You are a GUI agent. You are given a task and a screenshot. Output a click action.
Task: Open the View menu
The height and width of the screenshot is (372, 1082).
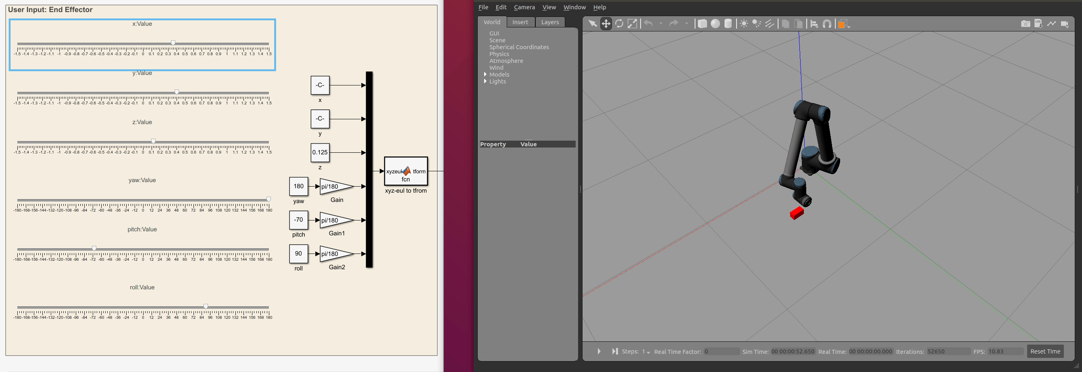pos(549,7)
